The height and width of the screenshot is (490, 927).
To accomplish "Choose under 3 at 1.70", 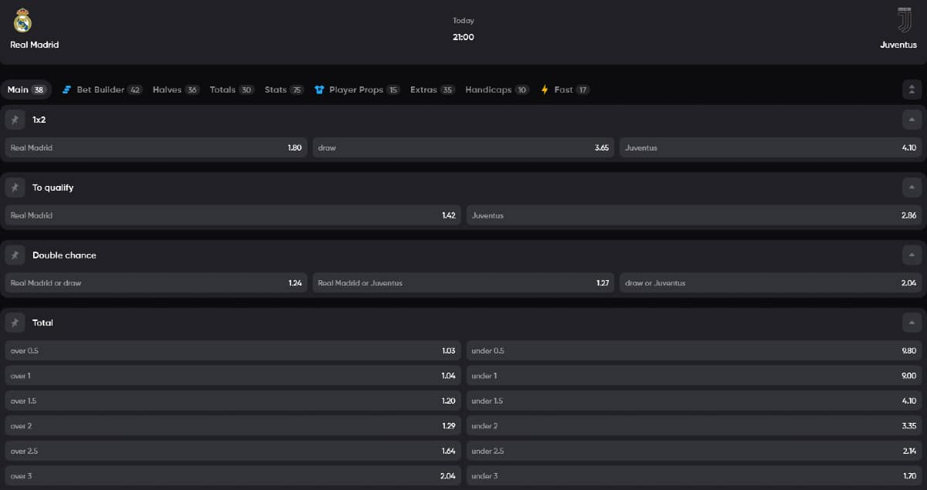I will pos(694,476).
